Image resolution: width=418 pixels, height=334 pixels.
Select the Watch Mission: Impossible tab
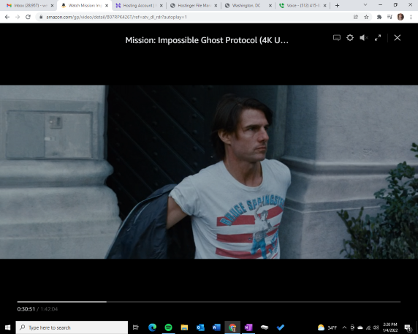tap(84, 6)
